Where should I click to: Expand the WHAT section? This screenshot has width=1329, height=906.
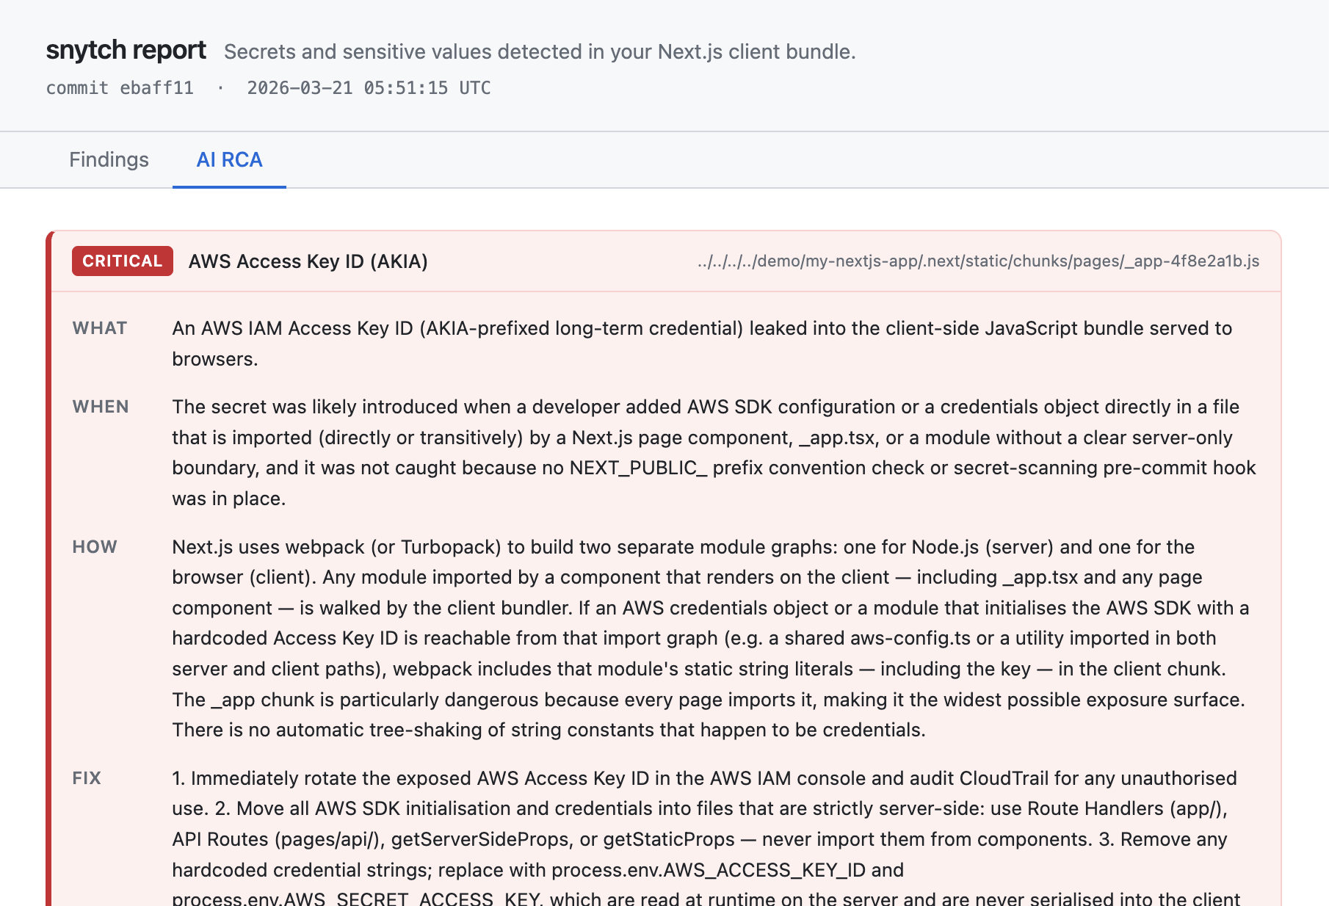coord(99,328)
